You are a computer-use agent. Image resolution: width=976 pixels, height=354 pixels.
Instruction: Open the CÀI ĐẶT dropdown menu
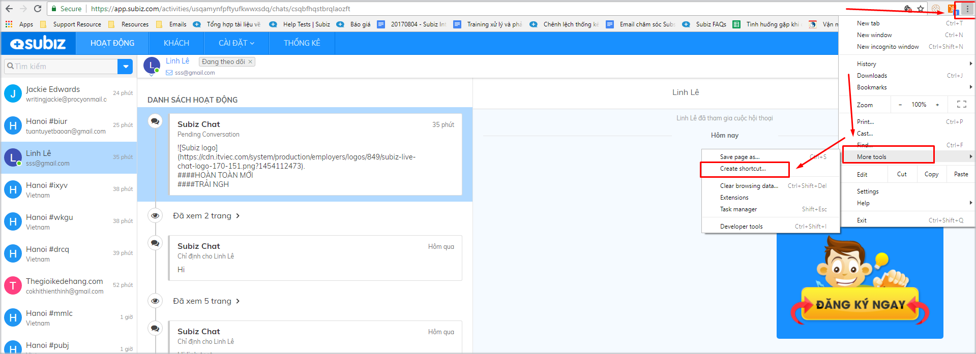[236, 43]
